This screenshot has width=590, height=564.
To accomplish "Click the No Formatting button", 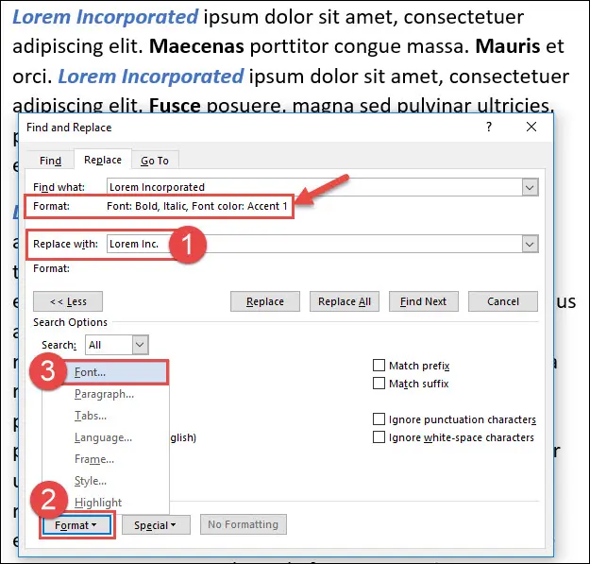I will [x=243, y=524].
